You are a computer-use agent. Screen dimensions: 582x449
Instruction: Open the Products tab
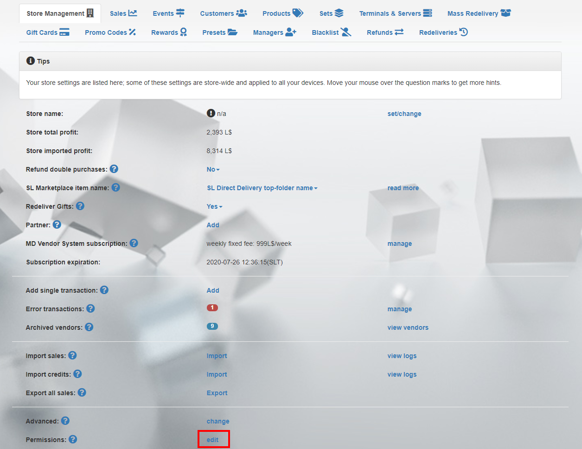tap(283, 13)
